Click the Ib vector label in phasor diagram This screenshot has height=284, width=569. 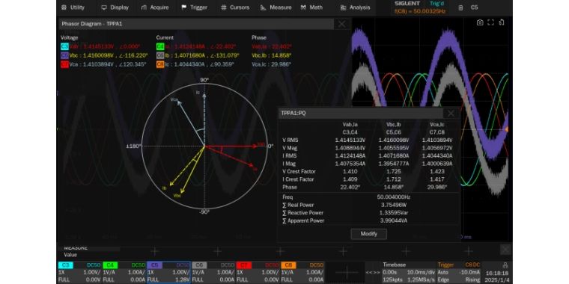[x=165, y=188]
